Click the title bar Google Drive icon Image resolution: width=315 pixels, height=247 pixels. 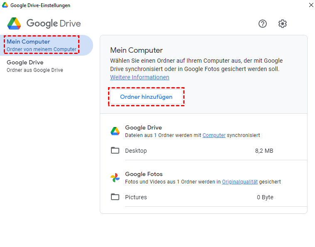pyautogui.click(x=5, y=5)
